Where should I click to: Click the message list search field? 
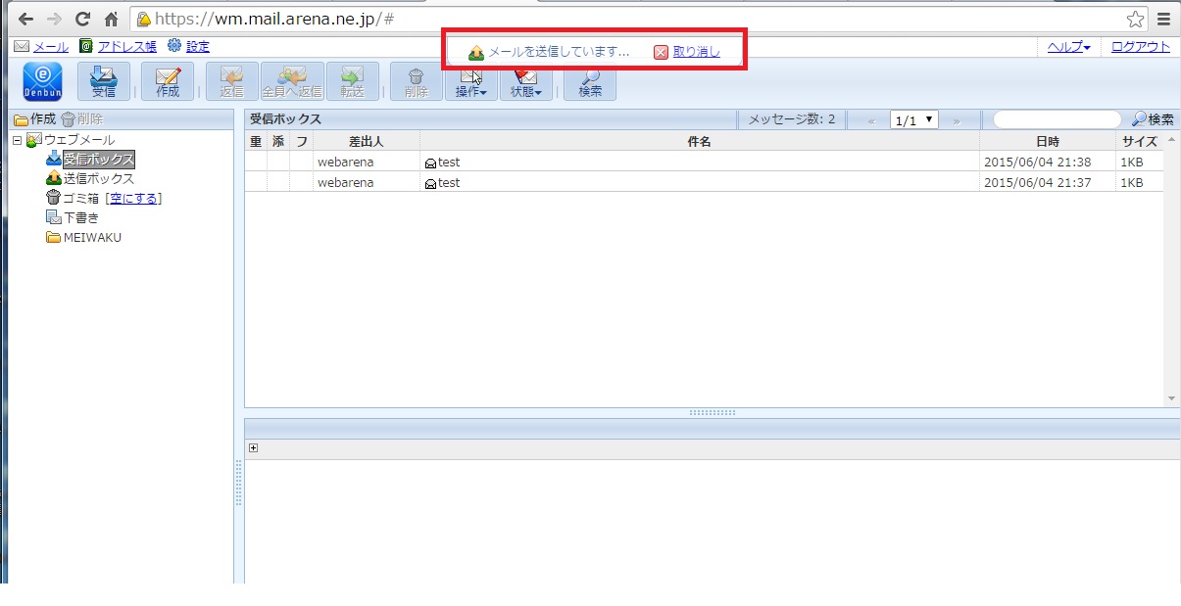1058,119
